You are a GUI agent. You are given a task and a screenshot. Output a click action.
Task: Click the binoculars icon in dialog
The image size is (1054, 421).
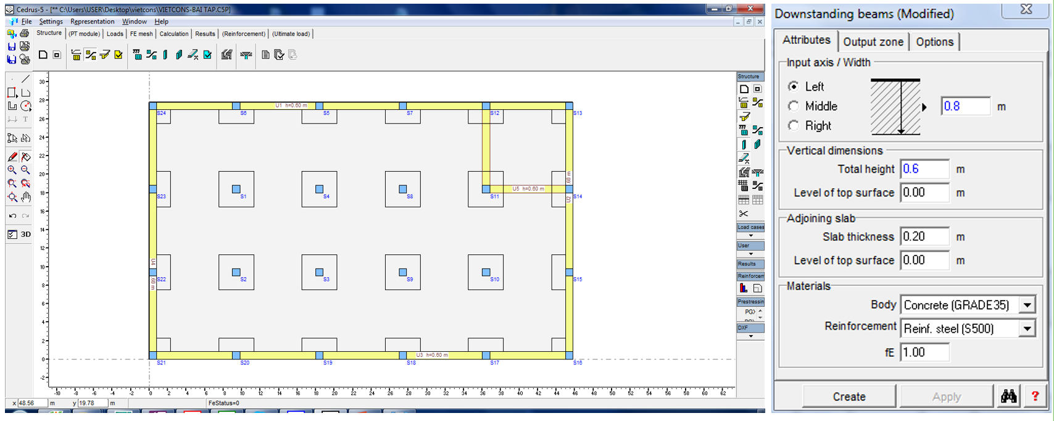point(1008,396)
